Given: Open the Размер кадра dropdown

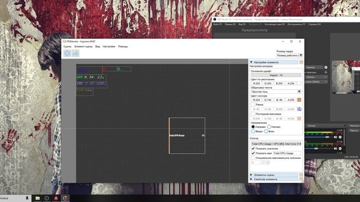Looking at the screenshot, I should [290, 56].
